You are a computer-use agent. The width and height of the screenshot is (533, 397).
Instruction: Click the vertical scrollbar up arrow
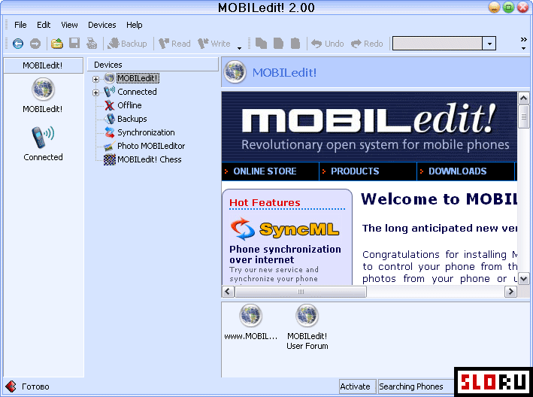(523, 98)
